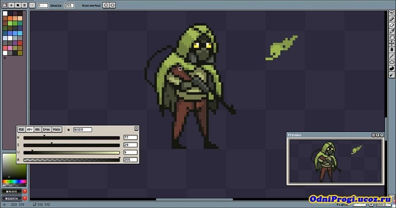Select the Blur/Jumble tool at toolbar bottom
This screenshot has height=208, width=396.
(x=392, y=74)
